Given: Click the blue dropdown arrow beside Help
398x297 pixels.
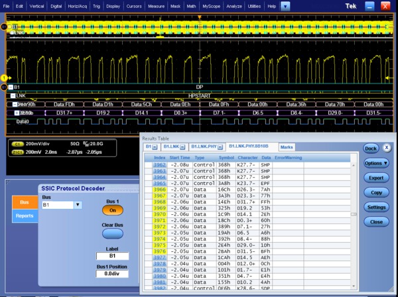Looking at the screenshot, I should pyautogui.click(x=285, y=7).
